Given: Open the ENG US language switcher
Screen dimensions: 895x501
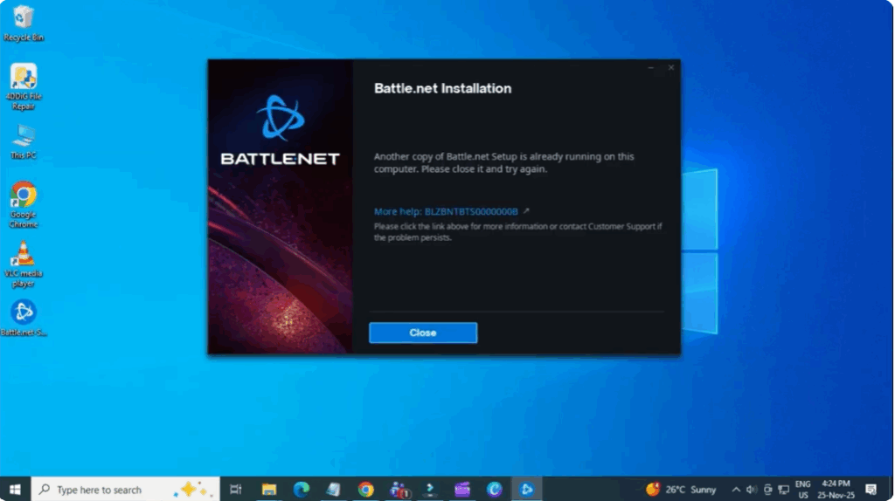Looking at the screenshot, I should (x=802, y=490).
